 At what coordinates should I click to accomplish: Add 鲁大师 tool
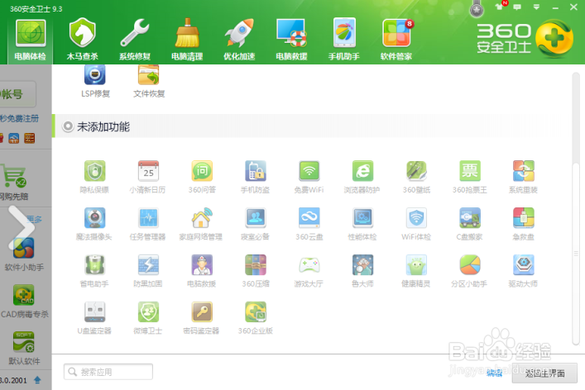[x=362, y=271]
